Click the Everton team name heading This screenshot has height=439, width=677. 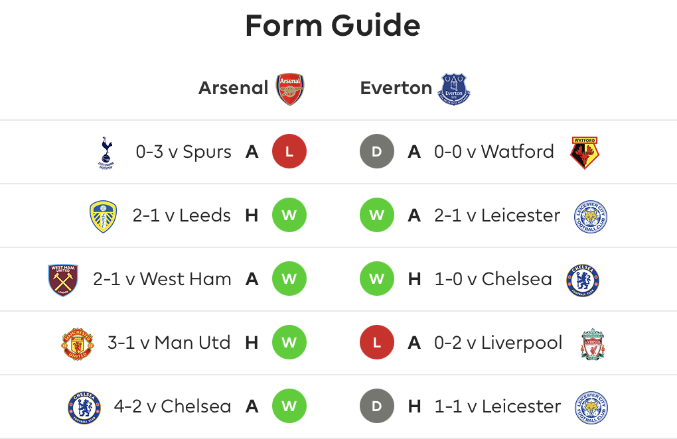tap(396, 88)
